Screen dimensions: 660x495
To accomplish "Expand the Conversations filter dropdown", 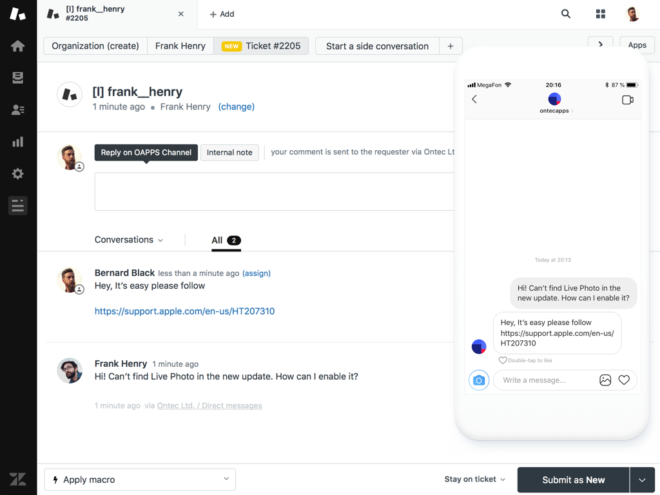I will 128,239.
